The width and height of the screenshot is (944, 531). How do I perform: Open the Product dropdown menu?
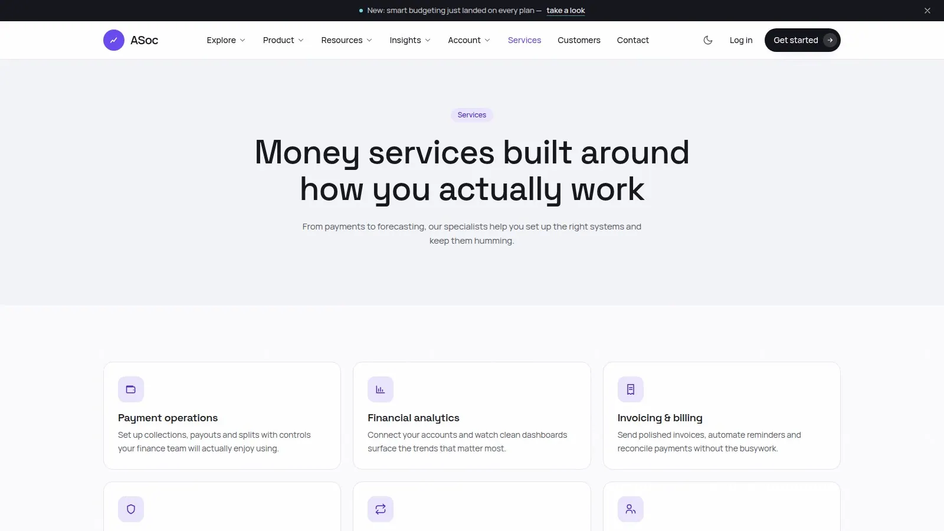tap(283, 40)
